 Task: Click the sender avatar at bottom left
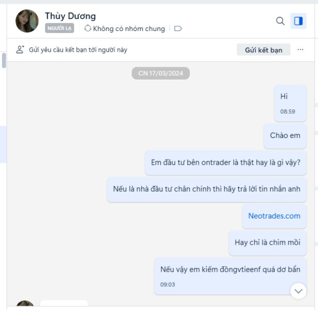pyautogui.click(x=25, y=303)
